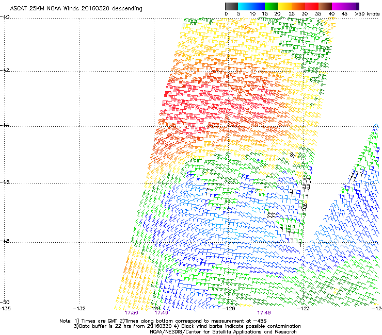Screen dimensions: 382x335
Task: Click the '-48' latitude axis label
Action: [x=5, y=241]
